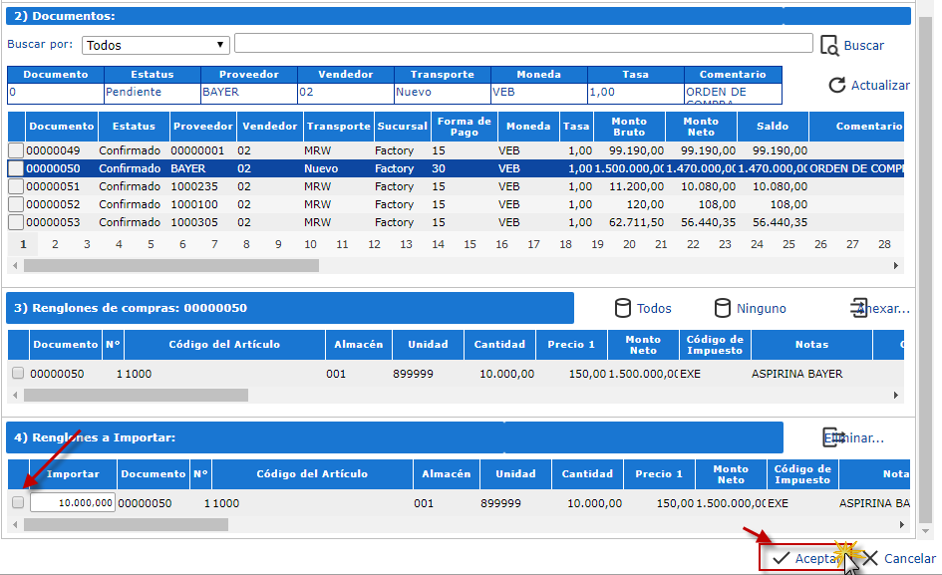Screen dimensions: 942x575
Task: Check the box for document 00000049
Action: 16,150
